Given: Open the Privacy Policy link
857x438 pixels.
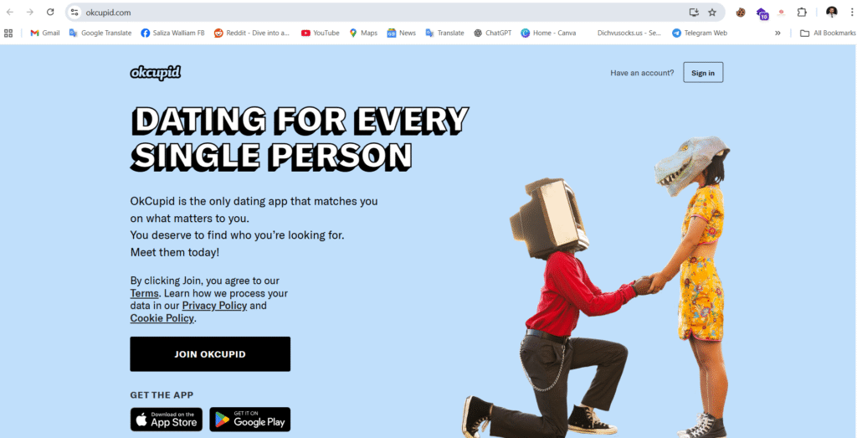Looking at the screenshot, I should coord(214,305).
